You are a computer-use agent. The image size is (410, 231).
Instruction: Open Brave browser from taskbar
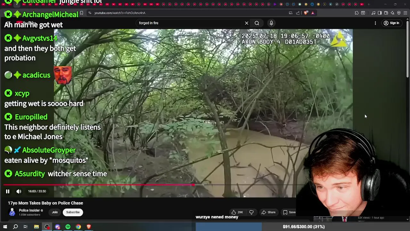click(89, 227)
